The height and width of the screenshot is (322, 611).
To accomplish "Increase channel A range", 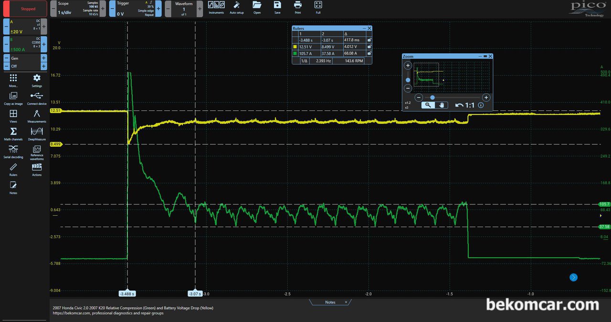I will click(44, 27).
